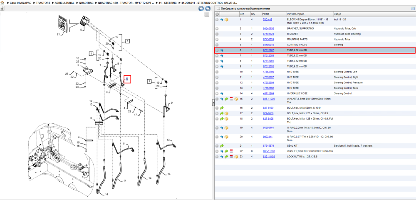Click blue arrow icon in ref 7 row
416x200 pixels.
pyautogui.click(x=222, y=55)
